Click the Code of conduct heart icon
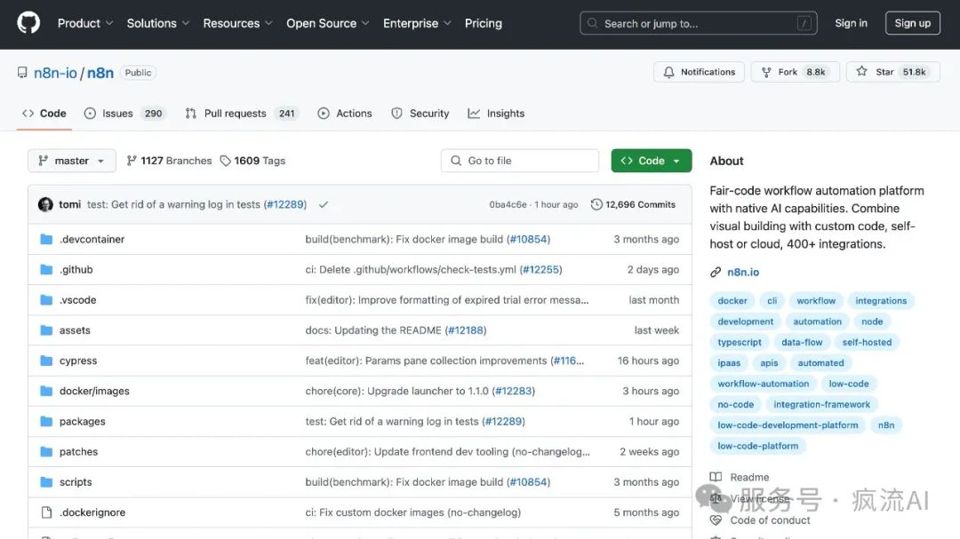The image size is (960, 539). pos(715,520)
